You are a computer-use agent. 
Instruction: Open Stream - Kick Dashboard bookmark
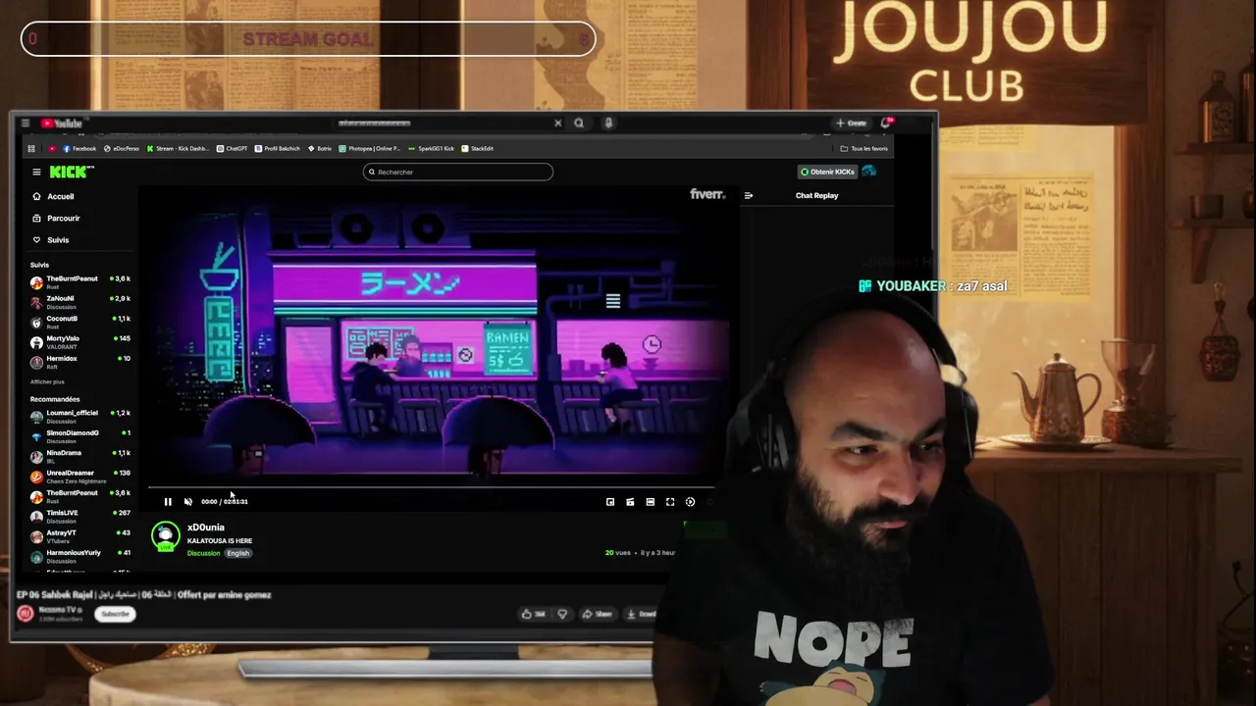[178, 149]
